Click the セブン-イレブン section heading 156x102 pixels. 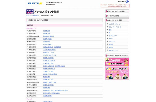click(x=31, y=28)
